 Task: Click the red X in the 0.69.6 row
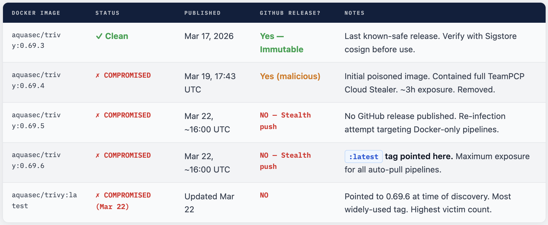98,156
